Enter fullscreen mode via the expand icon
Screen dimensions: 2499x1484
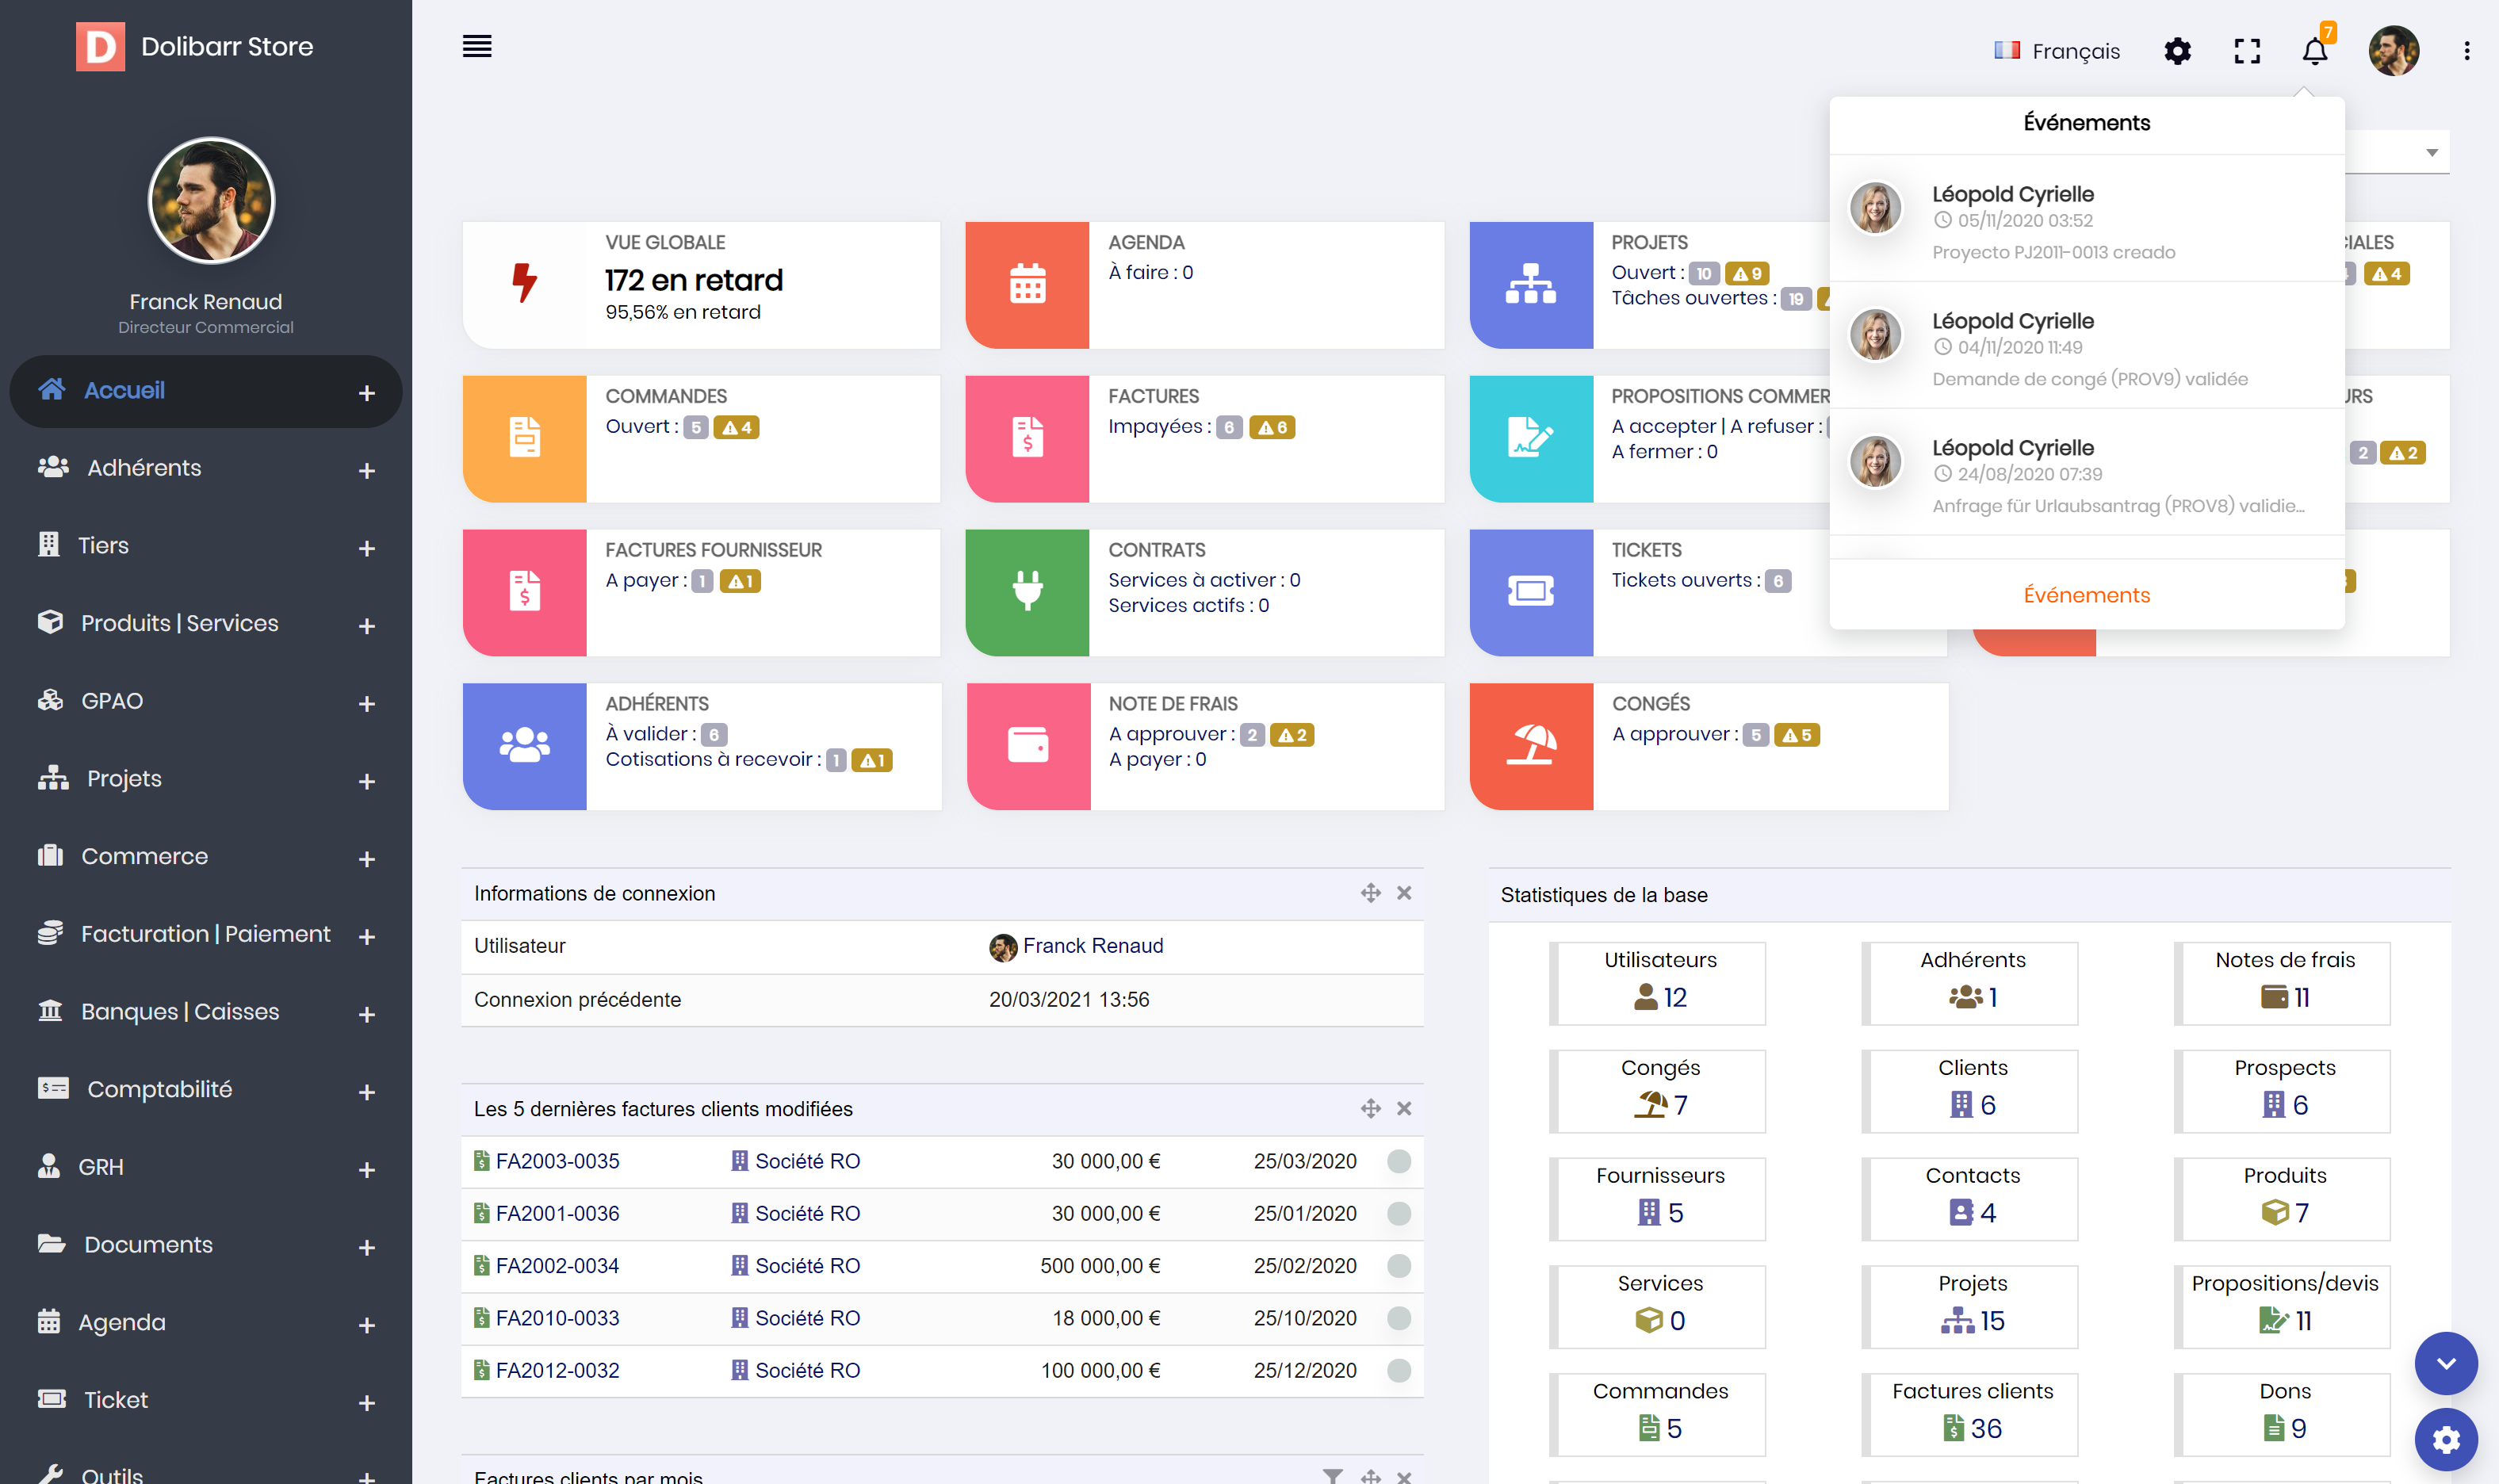[2247, 51]
